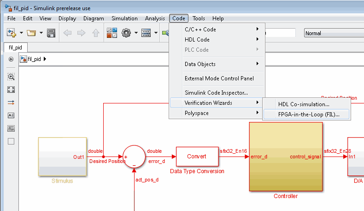Screen dimensions: 364x211
Task: Click the sfix32_En28 signal label
Action: [338, 151]
